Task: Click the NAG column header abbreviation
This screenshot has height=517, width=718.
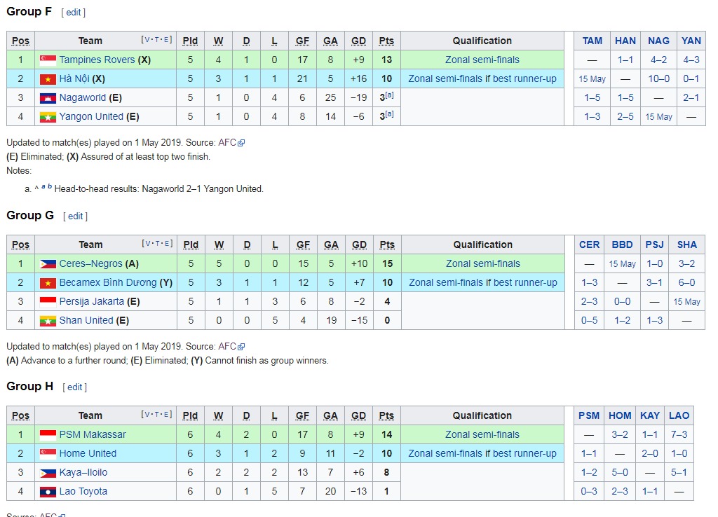Action: tap(658, 41)
